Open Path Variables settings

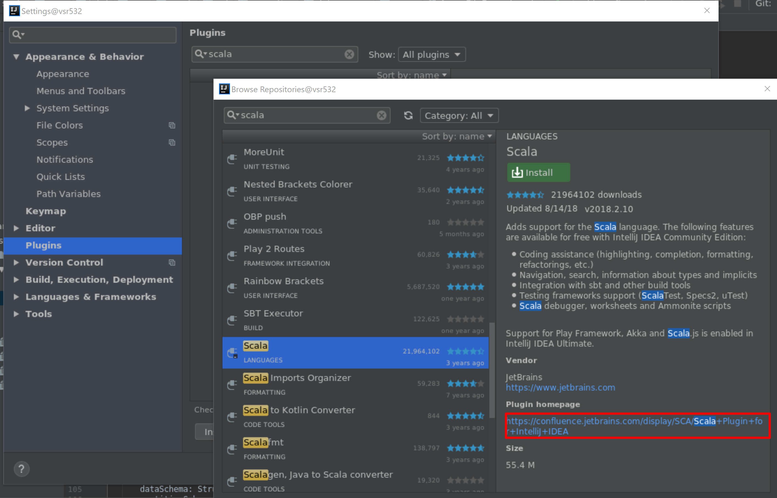coord(69,194)
